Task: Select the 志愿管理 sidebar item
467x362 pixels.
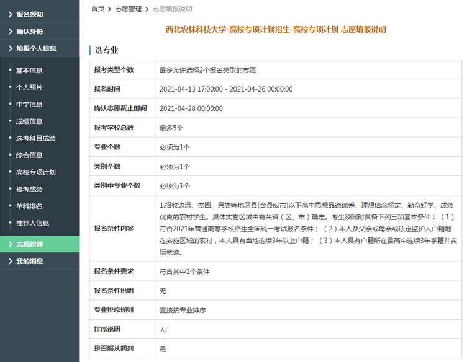Action: tap(40, 244)
